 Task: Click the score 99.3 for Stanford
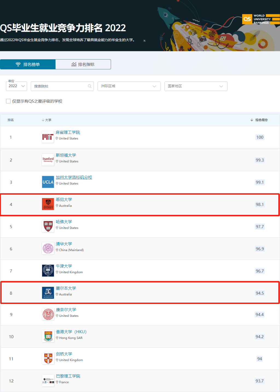pos(260,160)
